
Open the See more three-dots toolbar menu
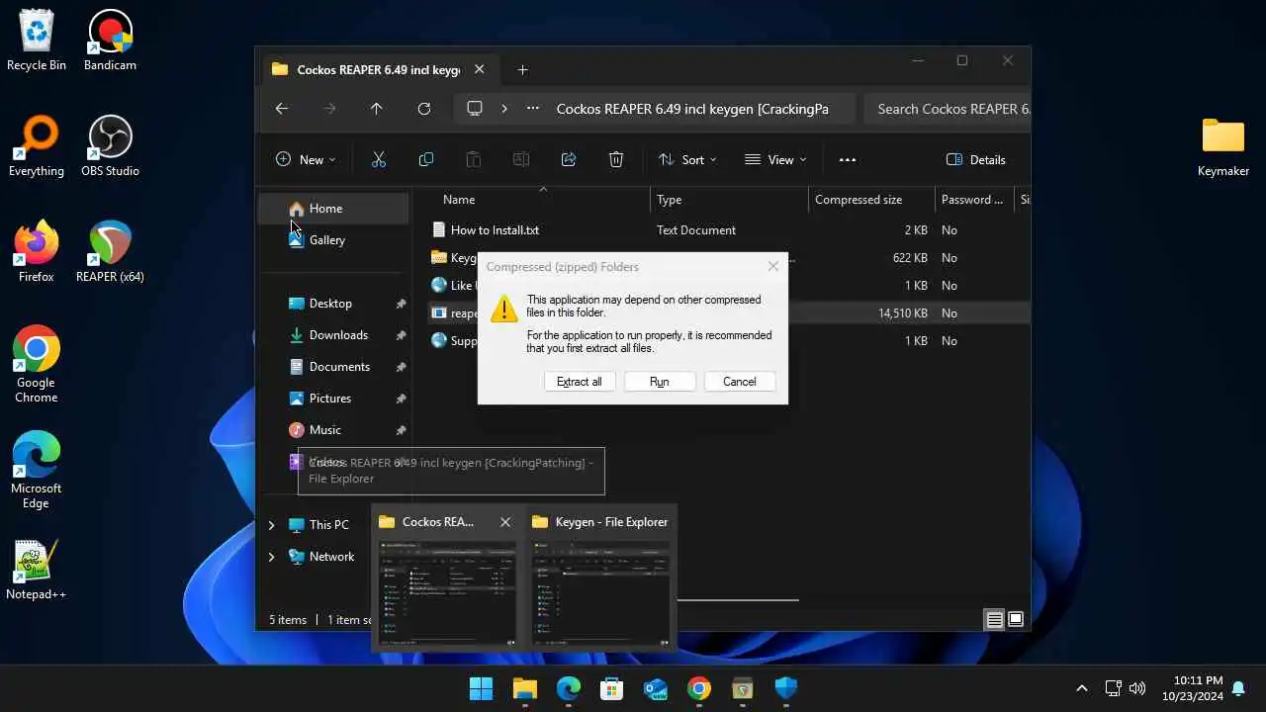click(848, 159)
